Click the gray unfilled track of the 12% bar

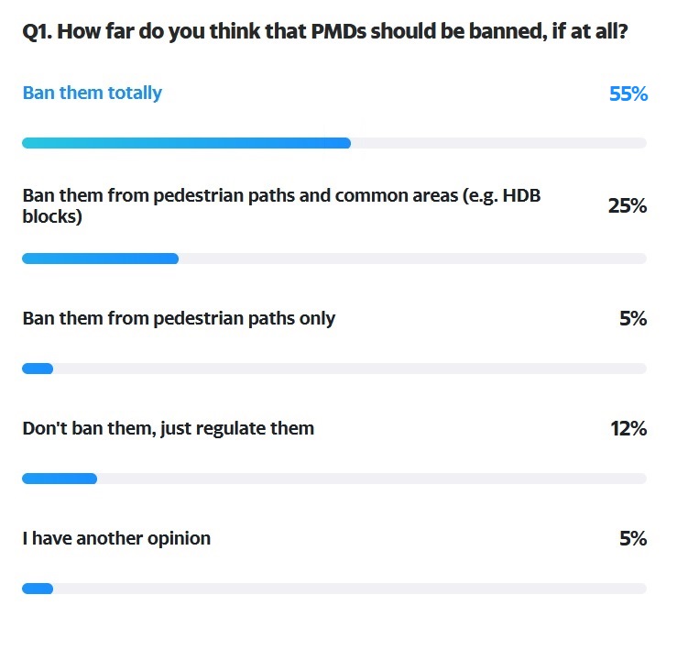point(372,479)
